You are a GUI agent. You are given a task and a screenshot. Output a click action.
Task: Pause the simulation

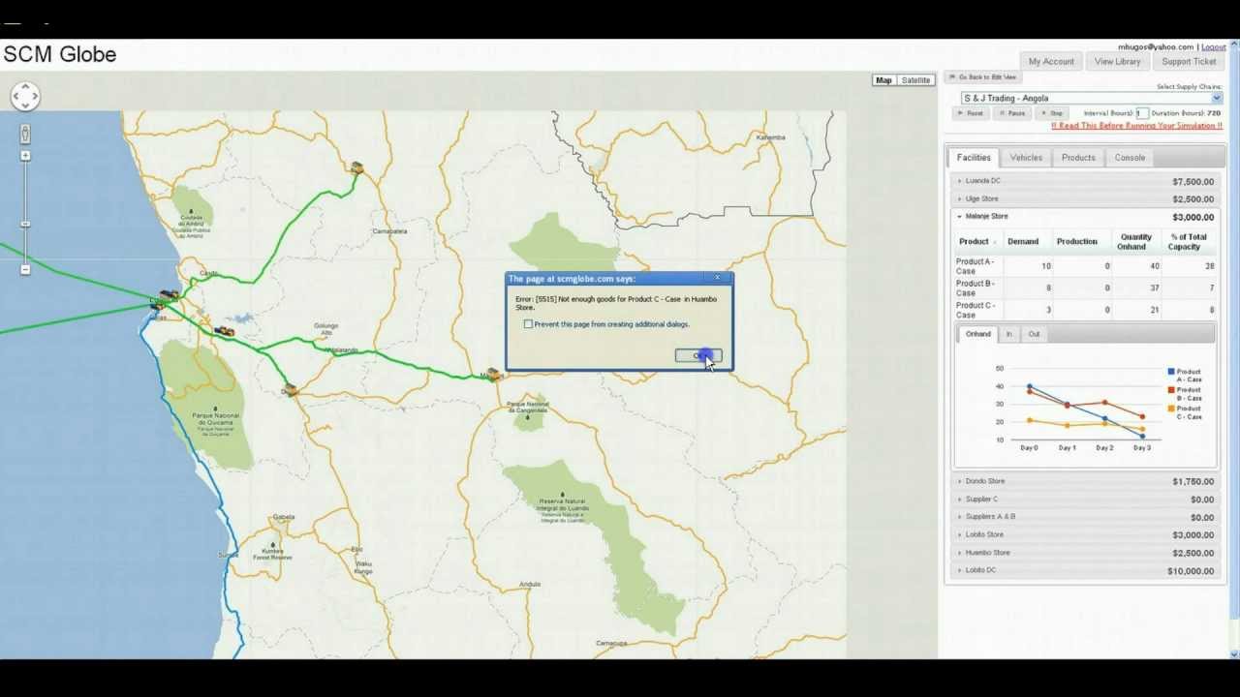click(x=1012, y=113)
